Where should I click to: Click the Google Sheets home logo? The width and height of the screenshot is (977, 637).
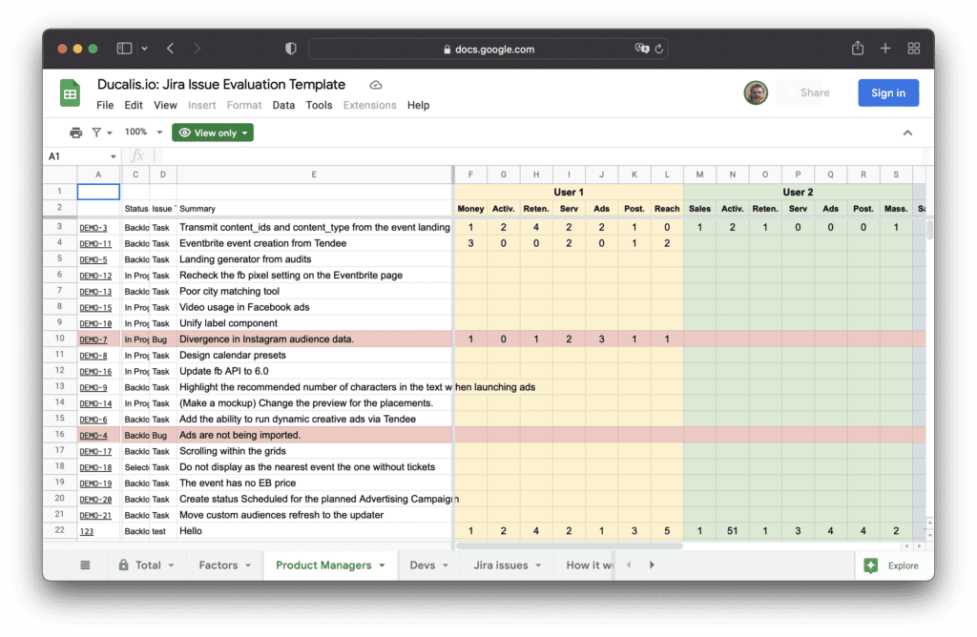(x=70, y=92)
